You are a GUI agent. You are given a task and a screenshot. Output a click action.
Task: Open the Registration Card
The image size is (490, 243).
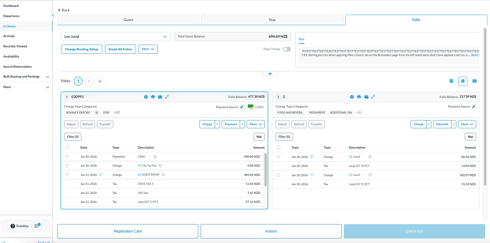pos(128,231)
